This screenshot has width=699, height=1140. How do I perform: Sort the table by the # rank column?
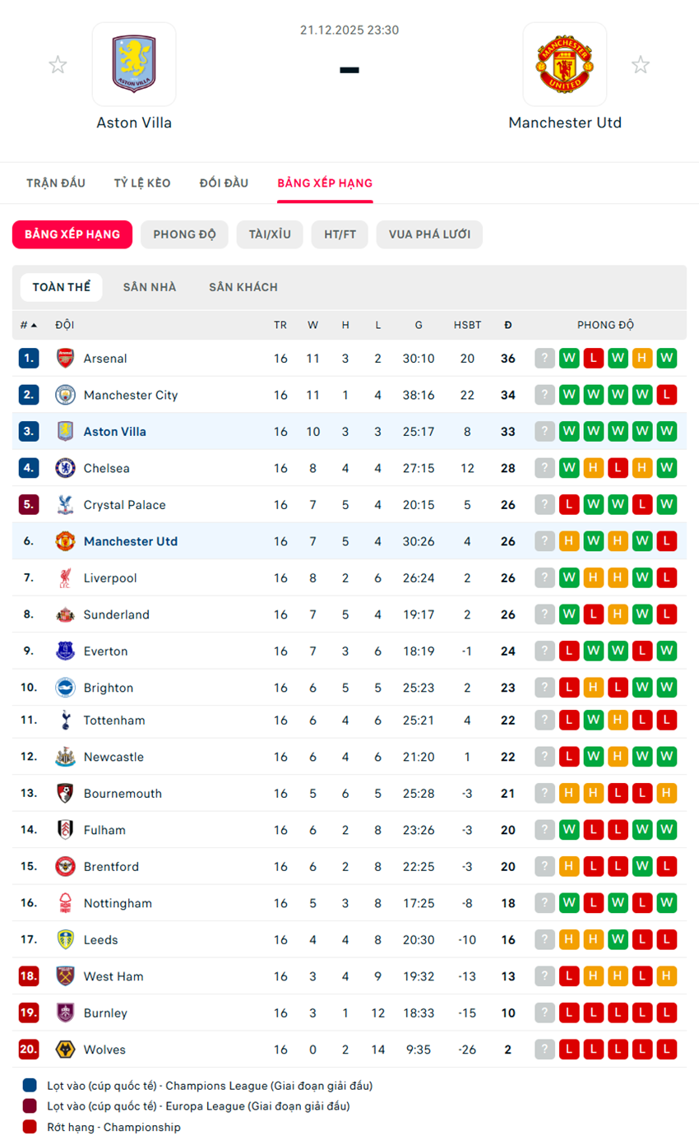[28, 325]
